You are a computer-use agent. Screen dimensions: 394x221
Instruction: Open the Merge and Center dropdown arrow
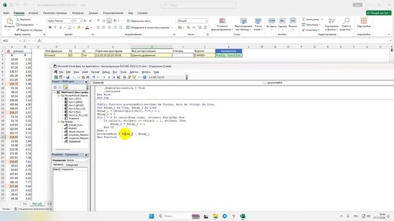click(x=172, y=28)
